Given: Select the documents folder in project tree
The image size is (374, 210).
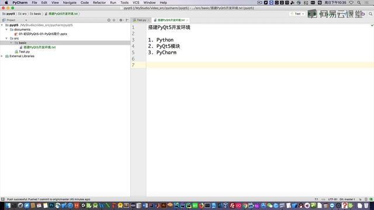Looking at the screenshot, I should pyautogui.click(x=22, y=30).
